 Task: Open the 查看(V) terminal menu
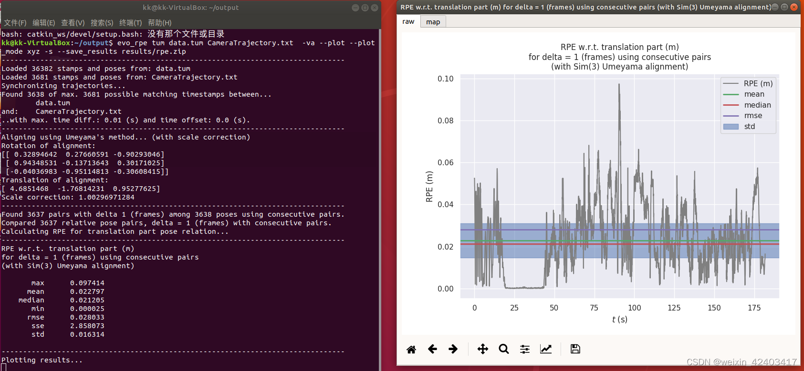click(x=73, y=23)
